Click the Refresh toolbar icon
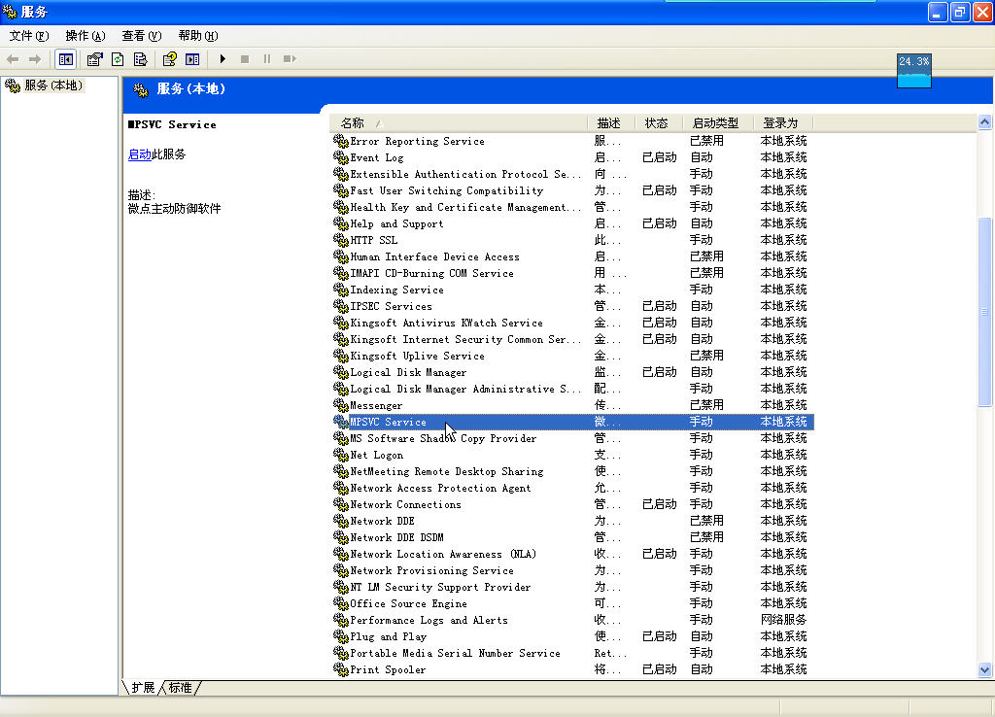995x717 pixels. coord(118,59)
